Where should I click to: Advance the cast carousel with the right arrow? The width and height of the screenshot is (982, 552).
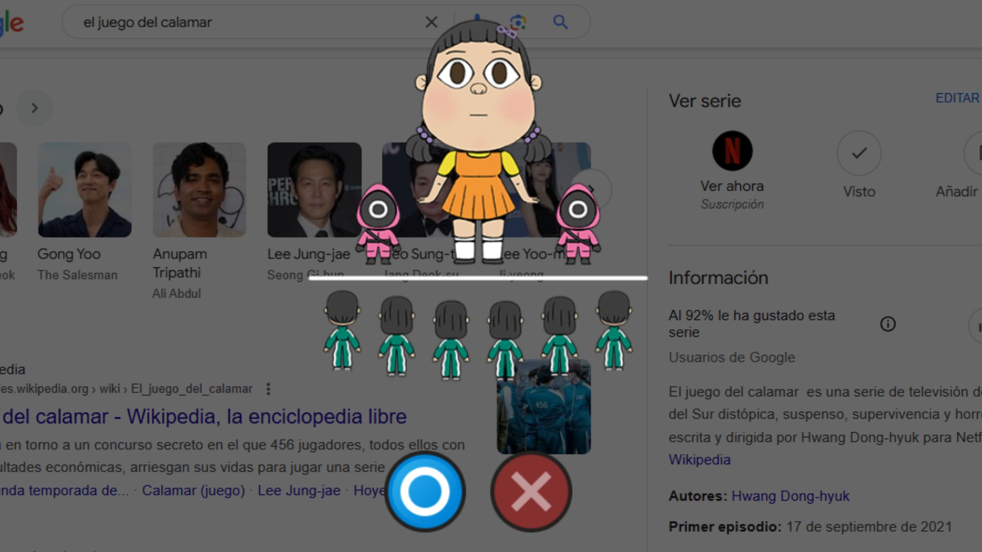pos(34,108)
